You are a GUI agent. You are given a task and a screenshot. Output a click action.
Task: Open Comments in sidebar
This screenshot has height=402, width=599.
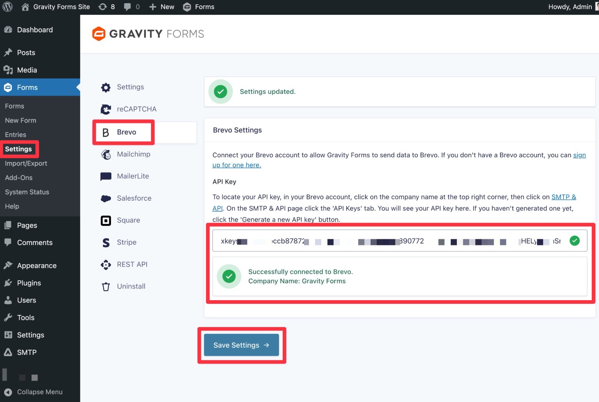pos(40,243)
